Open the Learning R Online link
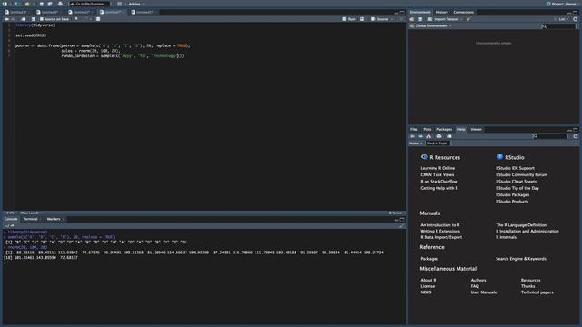The image size is (582, 327). tap(437, 168)
